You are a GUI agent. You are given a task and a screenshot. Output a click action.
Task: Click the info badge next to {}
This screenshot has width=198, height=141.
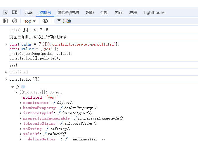point(23,87)
